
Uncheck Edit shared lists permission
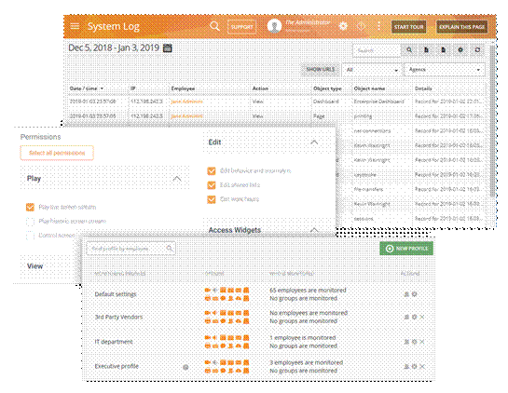click(212, 185)
